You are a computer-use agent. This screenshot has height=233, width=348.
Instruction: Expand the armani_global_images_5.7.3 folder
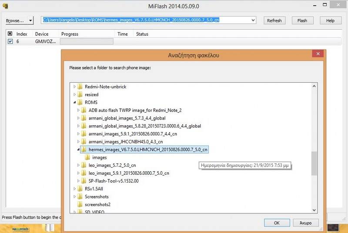(x=78, y=118)
